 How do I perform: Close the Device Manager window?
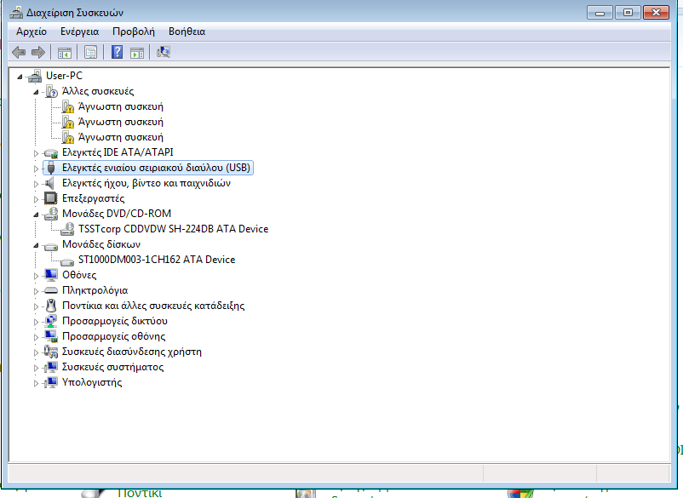tap(656, 13)
